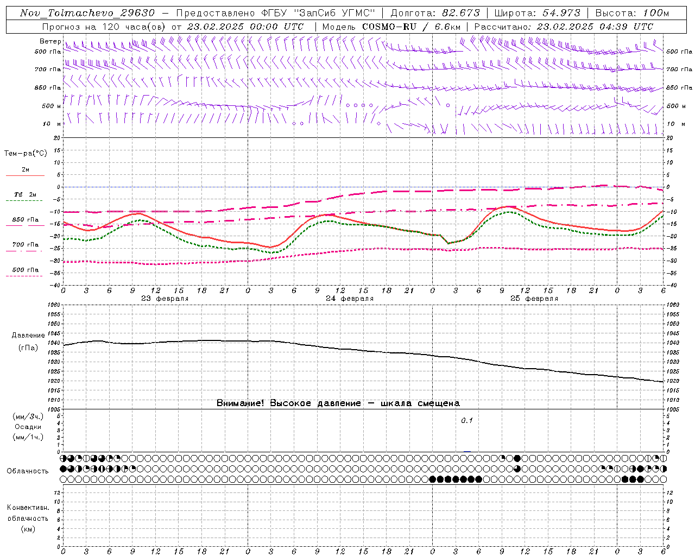695x556 pixels.
Task: Click the line sample beneath the 2м legend
Action: click(25, 176)
